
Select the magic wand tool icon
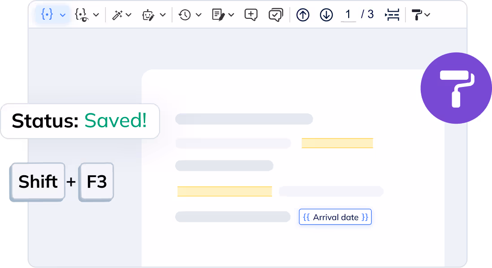tap(117, 15)
